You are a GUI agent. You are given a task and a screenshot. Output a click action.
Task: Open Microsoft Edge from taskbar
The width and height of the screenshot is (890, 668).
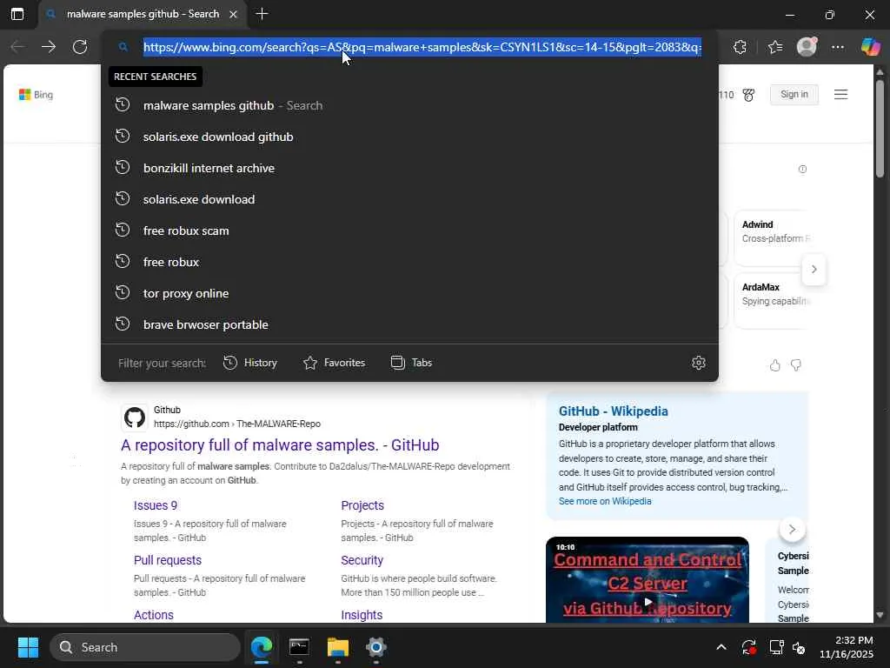click(x=262, y=647)
